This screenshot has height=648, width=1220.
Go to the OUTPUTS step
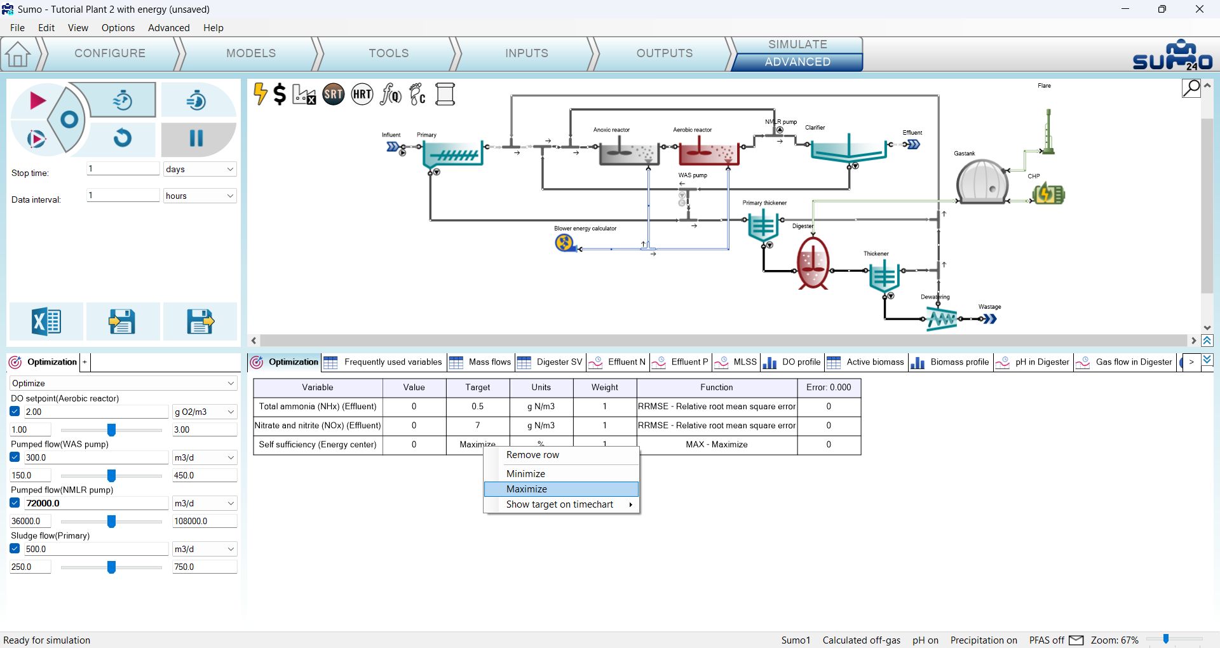tap(665, 53)
